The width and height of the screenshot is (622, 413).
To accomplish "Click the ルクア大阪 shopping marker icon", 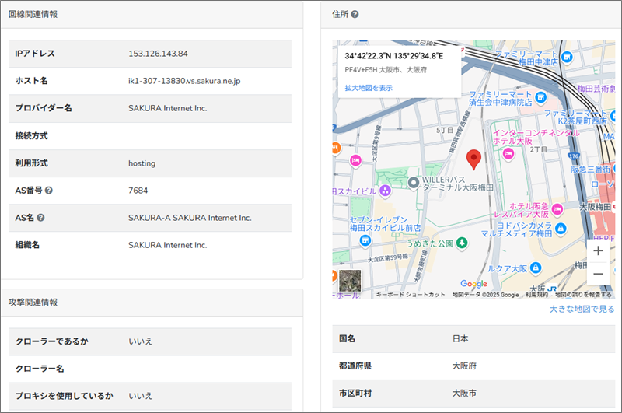I will tap(536, 268).
